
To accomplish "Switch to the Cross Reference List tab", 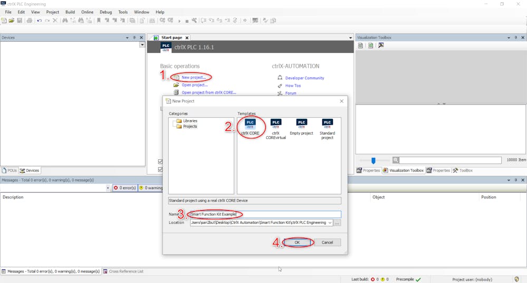I will click(123, 271).
